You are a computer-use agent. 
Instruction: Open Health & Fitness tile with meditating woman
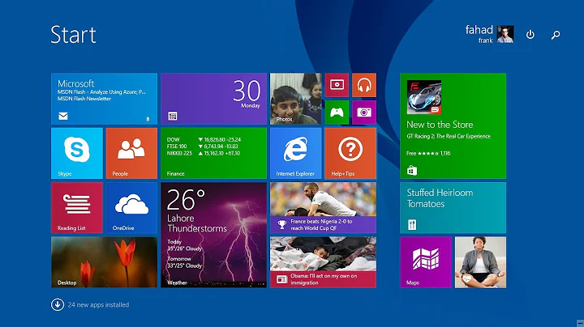coord(480,262)
